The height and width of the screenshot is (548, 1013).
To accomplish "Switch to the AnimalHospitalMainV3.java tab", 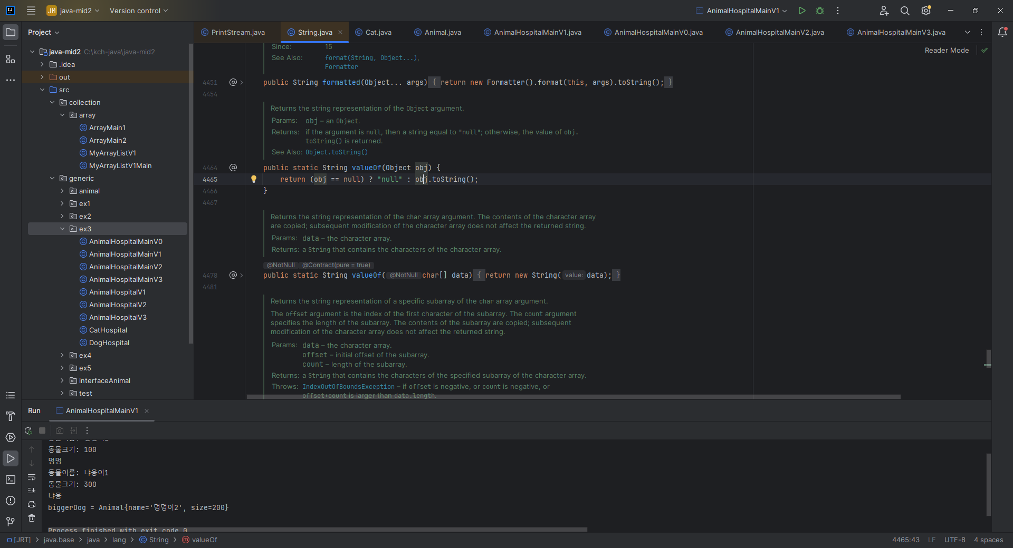I will pos(896,32).
